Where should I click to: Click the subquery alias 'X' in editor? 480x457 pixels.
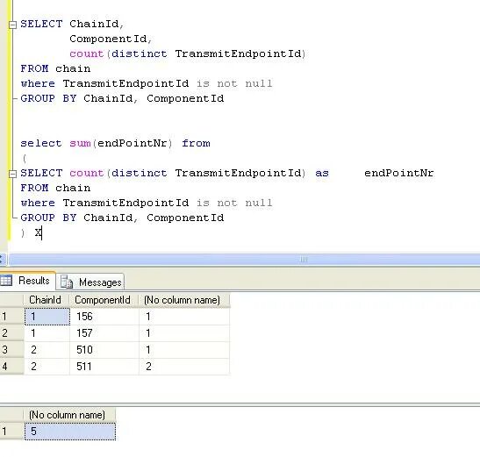point(38,233)
